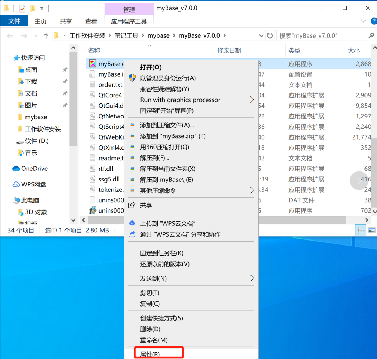
Task: Click the properties checkmark quick-access icon
Action: pos(22,9)
